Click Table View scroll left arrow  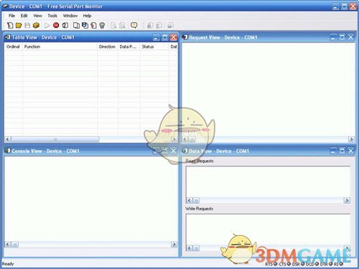coord(8,139)
